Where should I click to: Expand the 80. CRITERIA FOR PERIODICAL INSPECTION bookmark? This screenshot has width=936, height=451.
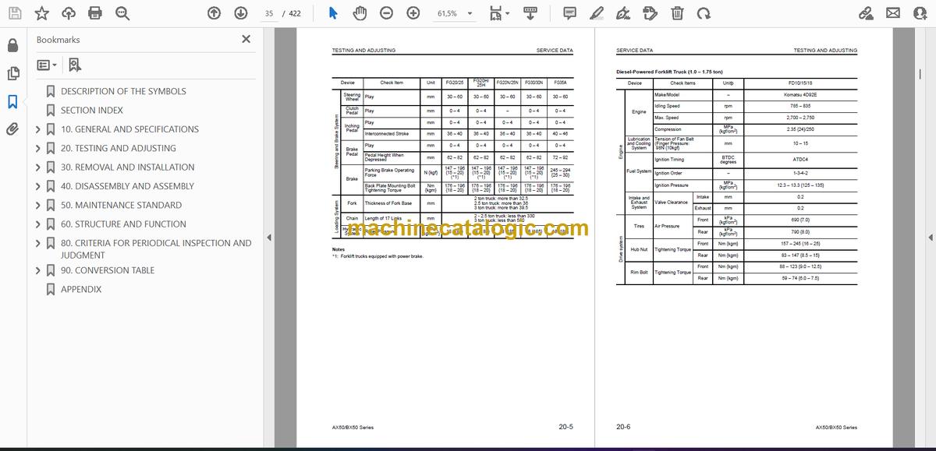tap(37, 243)
